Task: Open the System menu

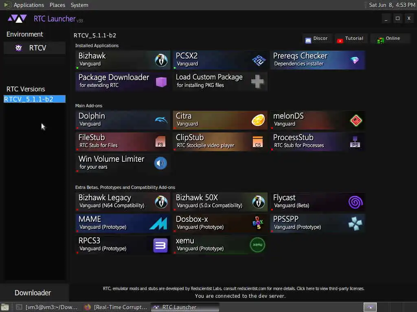Action: click(x=79, y=5)
